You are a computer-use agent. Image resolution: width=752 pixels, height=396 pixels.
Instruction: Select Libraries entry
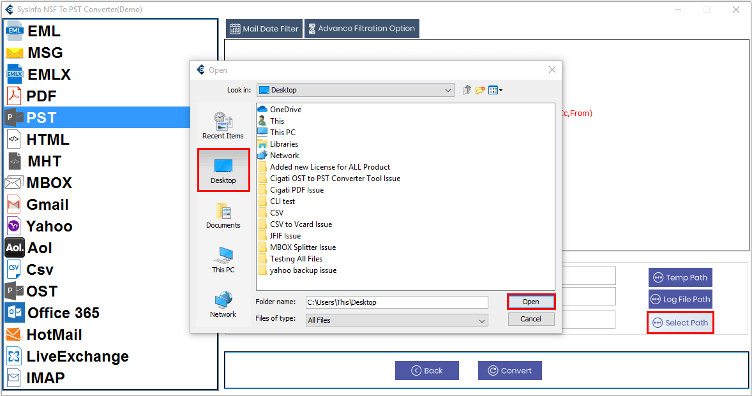(x=278, y=144)
